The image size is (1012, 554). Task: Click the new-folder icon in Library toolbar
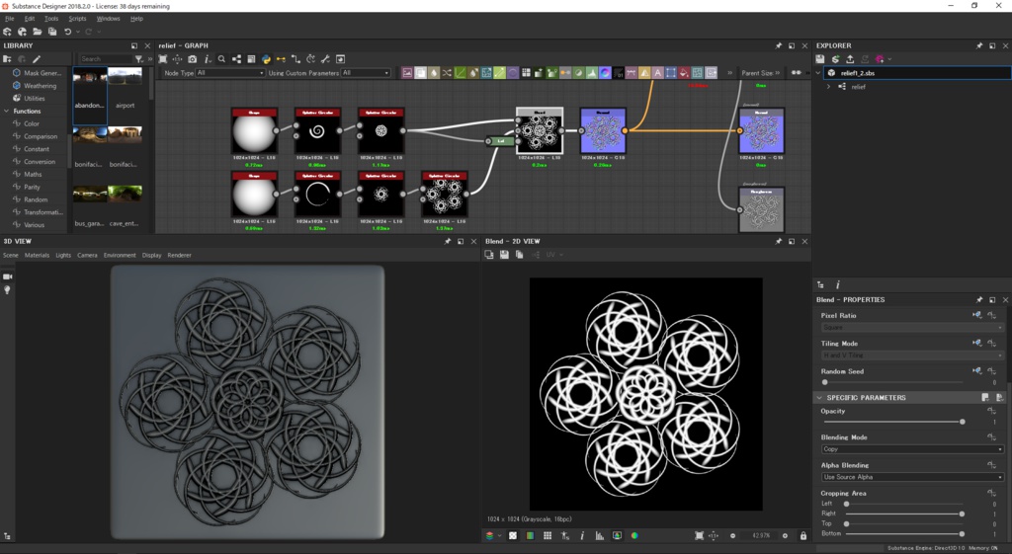point(7,58)
